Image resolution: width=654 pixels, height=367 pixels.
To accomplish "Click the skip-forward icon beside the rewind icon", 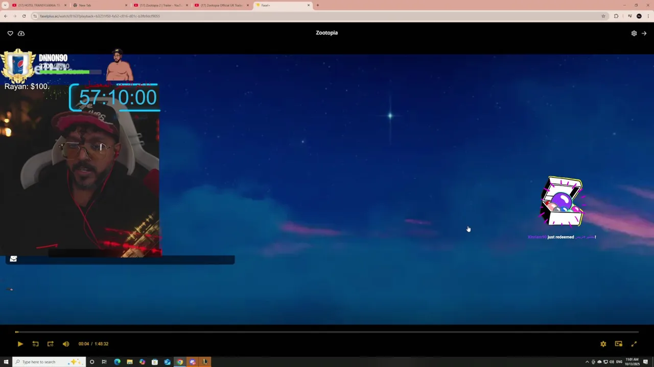I will 50,344.
